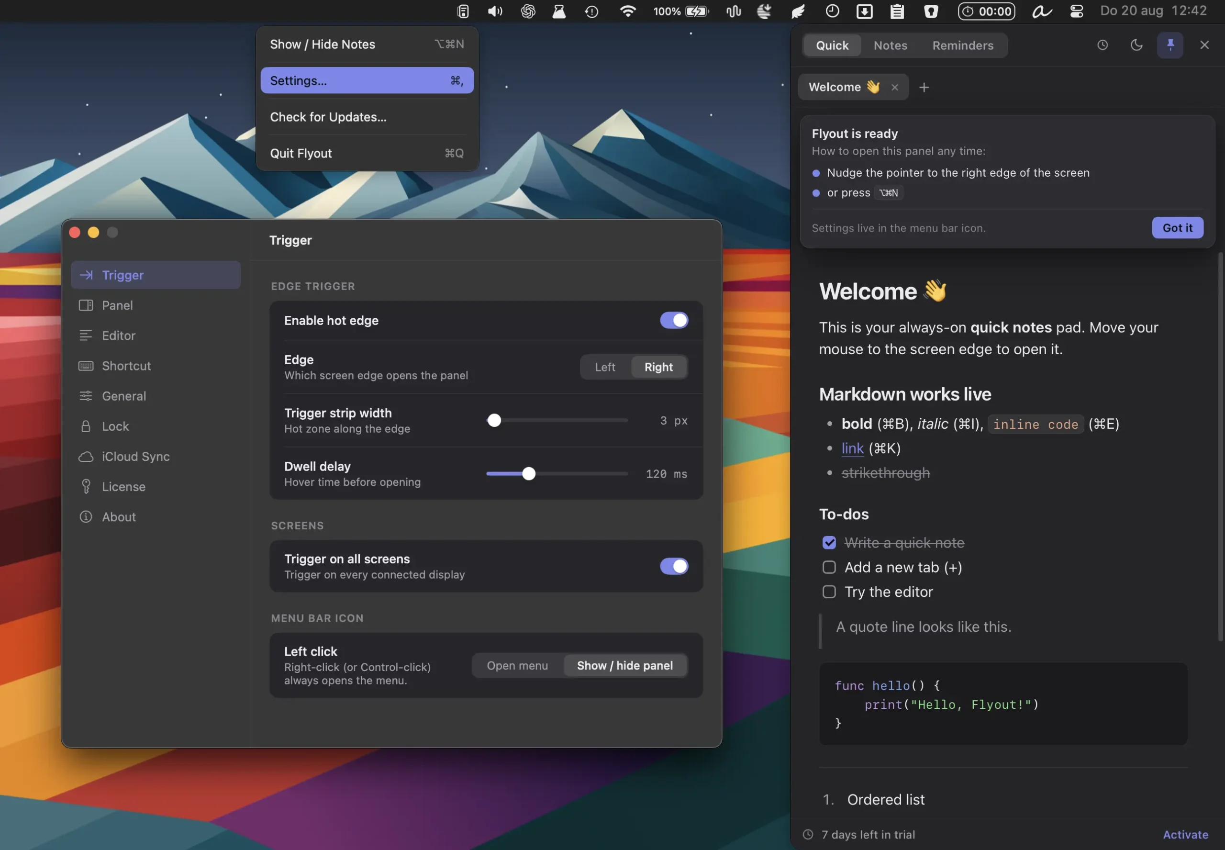Screen dimensions: 1225x850
Task: Click the Trigger strip width slider handle
Action: point(494,420)
